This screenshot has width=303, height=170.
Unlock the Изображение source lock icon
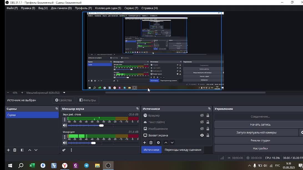(208, 129)
